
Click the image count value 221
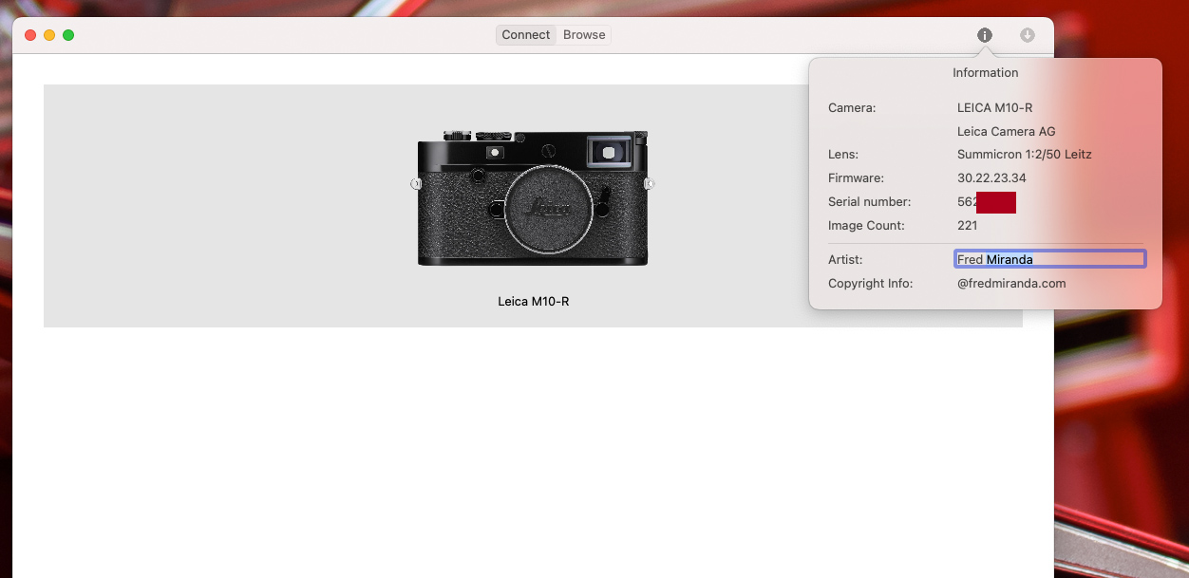click(967, 225)
